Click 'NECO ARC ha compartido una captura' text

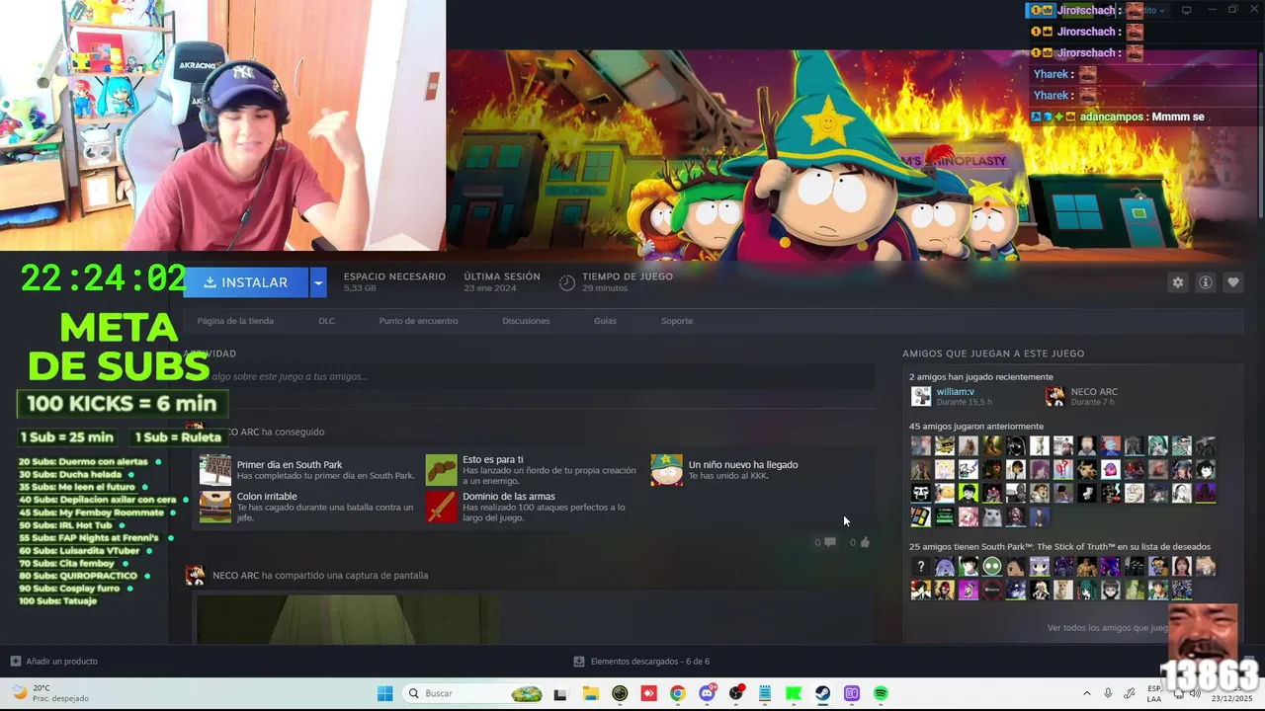[320, 576]
